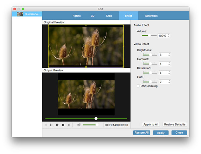Viewport: 201px width, 154px height.
Task: Click the Contrast slider
Action: point(150,64)
